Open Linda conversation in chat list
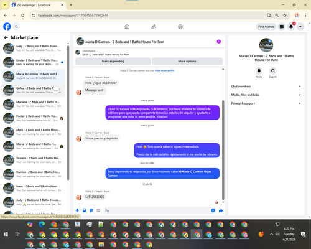 [33, 62]
